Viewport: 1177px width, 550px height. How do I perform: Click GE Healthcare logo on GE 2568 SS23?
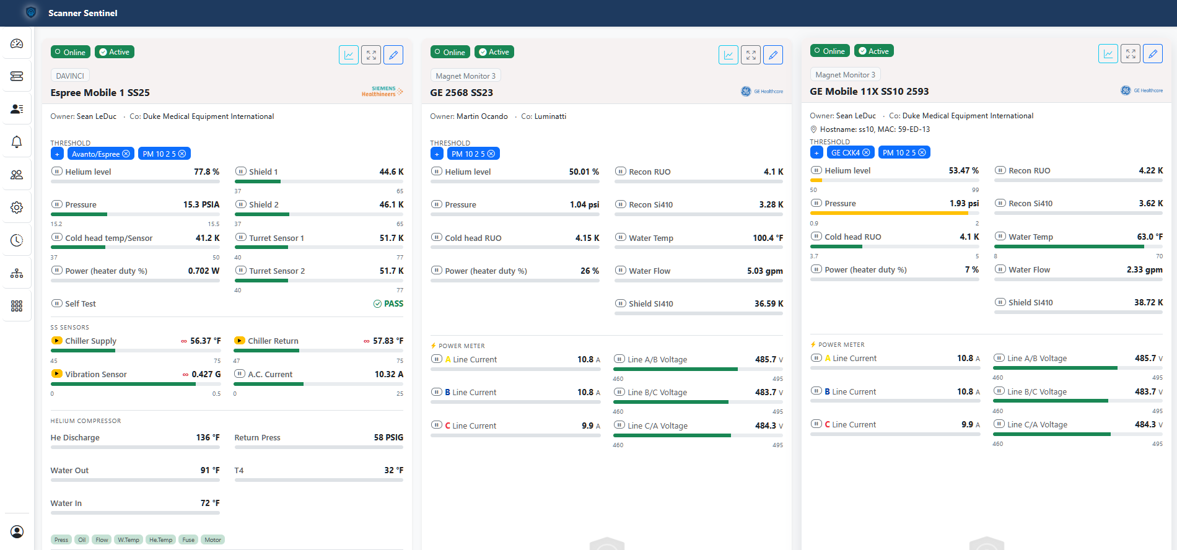tap(762, 92)
